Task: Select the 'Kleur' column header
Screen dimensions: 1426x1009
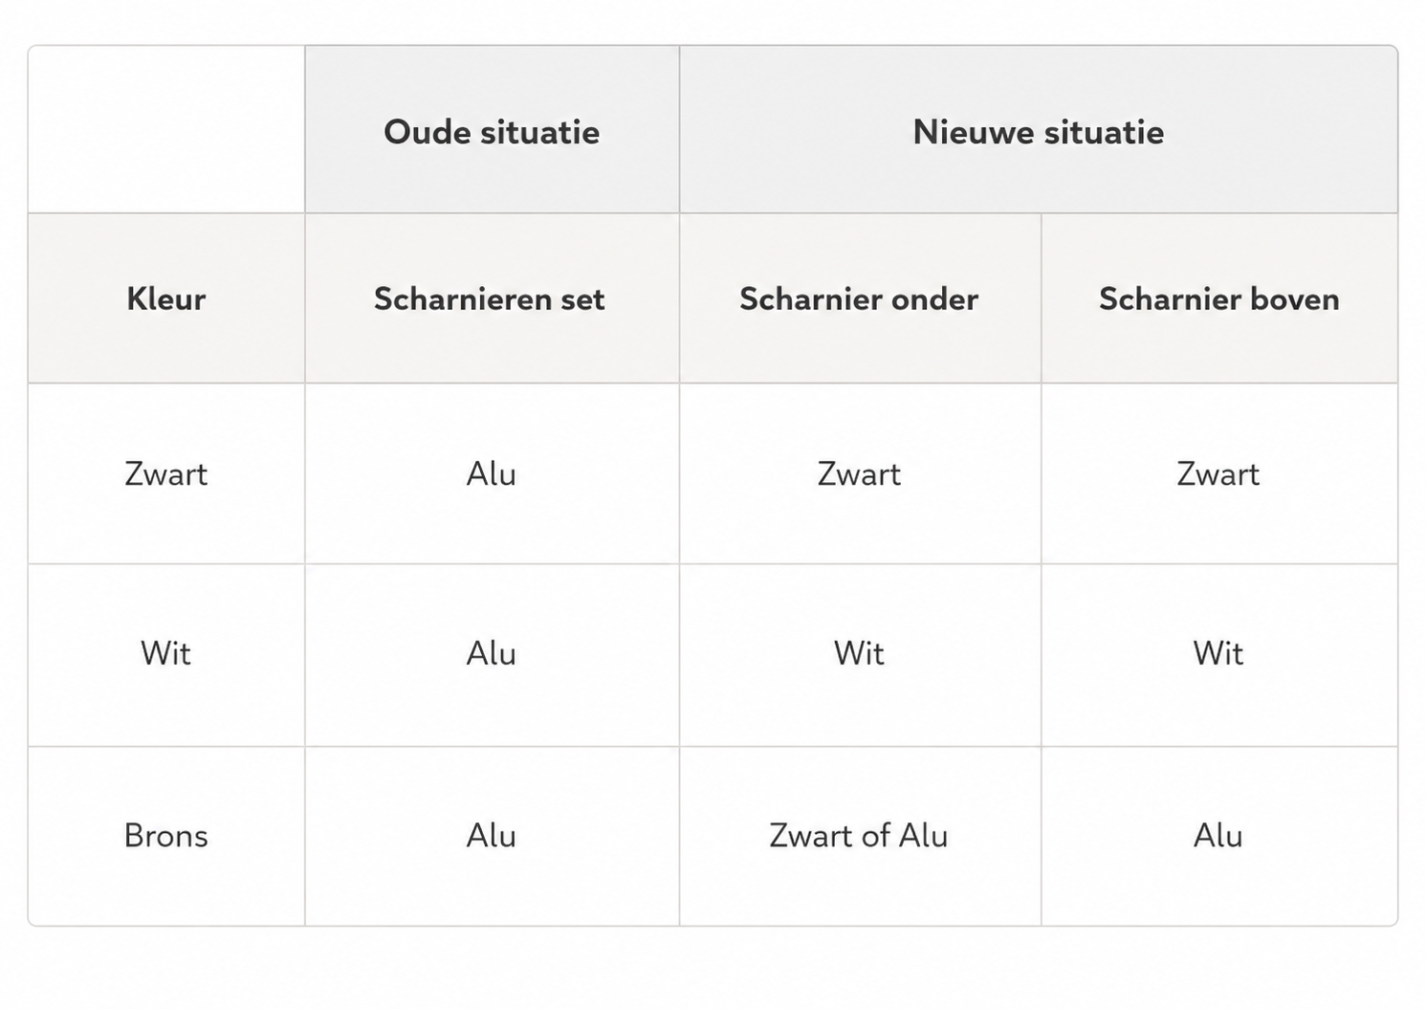Action: 166,298
